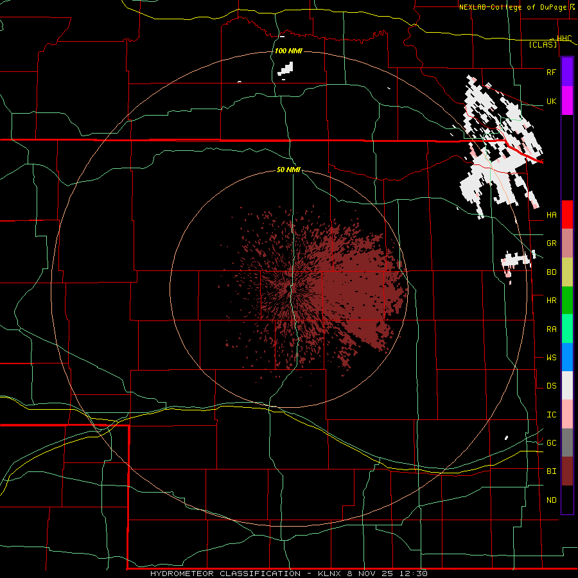Click the '100 NMI' range ring label
The width and height of the screenshot is (578, 578).
pyautogui.click(x=288, y=51)
